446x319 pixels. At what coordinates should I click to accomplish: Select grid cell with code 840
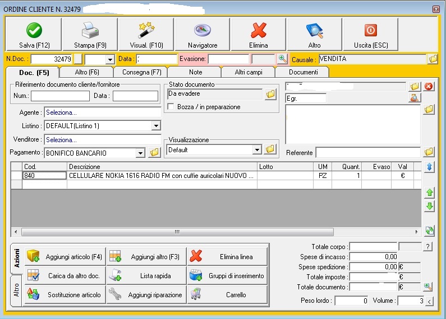[x=44, y=175]
